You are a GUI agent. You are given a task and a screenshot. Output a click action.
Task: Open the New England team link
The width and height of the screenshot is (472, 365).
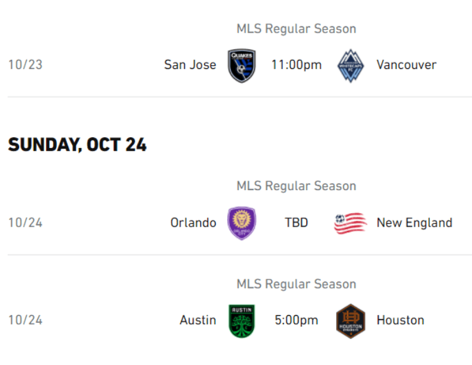414,223
